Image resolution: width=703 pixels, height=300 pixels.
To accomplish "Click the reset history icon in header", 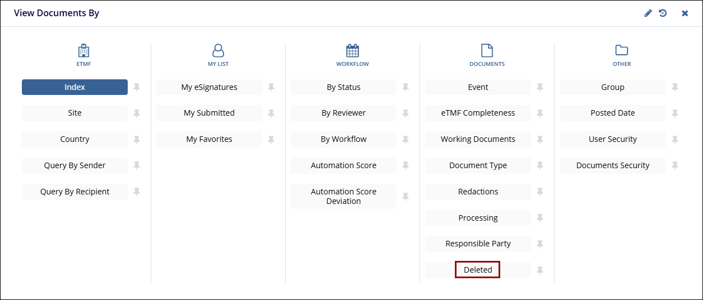I will point(663,13).
